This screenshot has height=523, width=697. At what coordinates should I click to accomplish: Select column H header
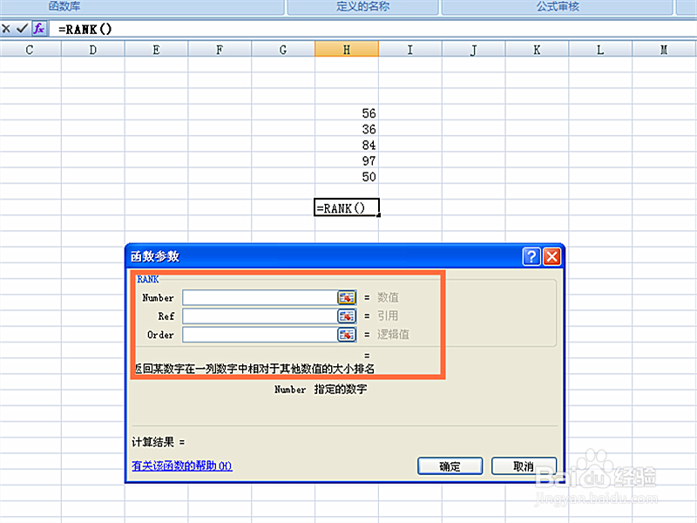(x=347, y=50)
